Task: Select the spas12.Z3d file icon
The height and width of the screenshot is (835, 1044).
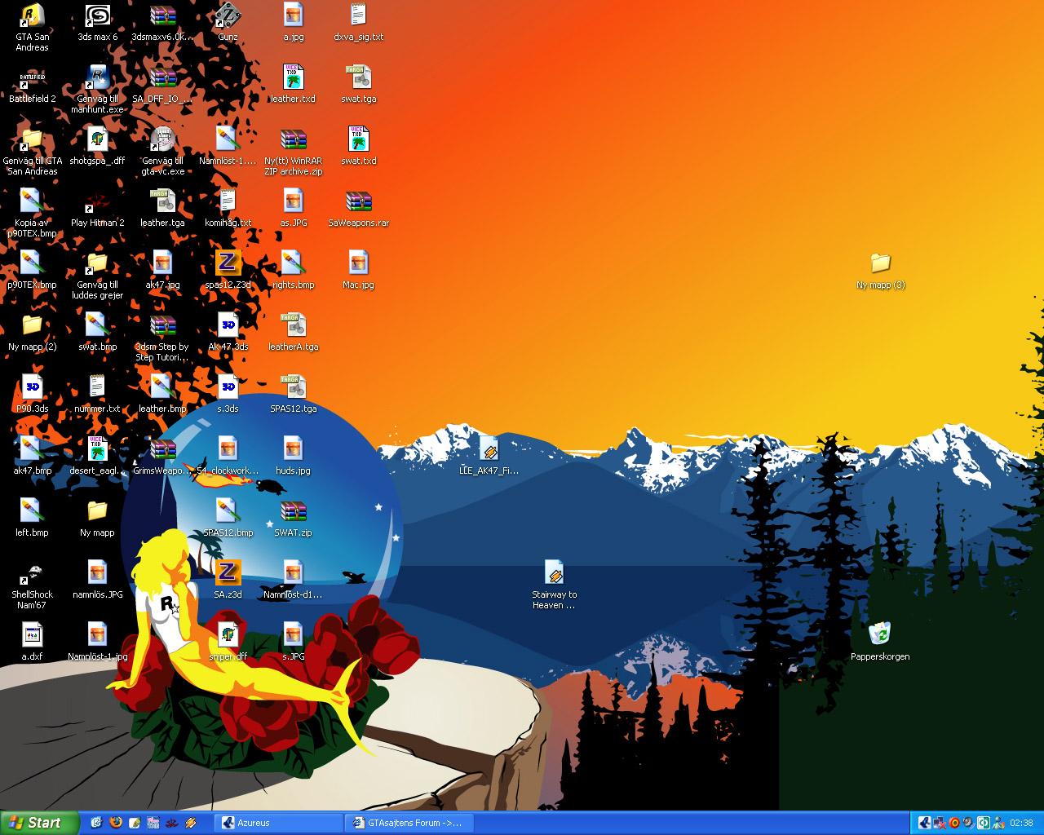Action: coord(228,271)
